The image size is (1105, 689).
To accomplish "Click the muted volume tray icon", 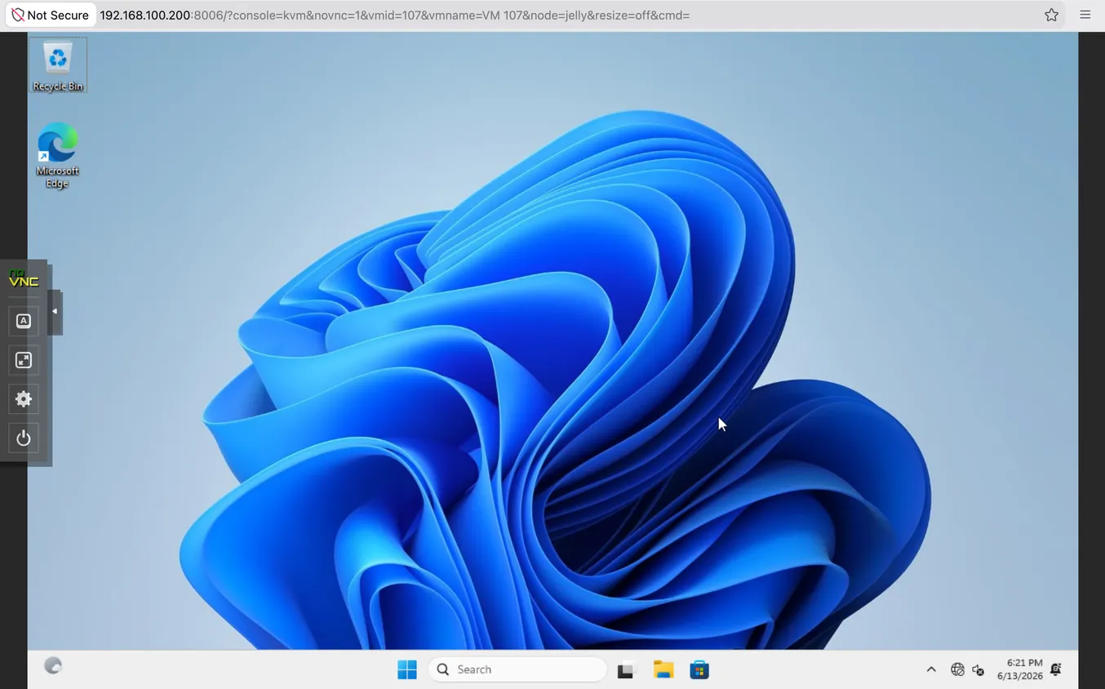I will click(x=978, y=670).
